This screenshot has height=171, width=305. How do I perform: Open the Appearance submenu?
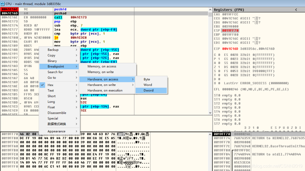point(59,131)
